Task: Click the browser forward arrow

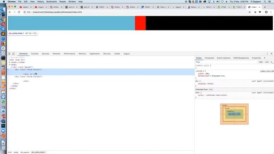Action: coord(14,12)
